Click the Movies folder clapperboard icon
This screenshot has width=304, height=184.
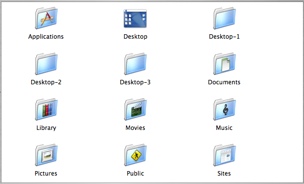[x=135, y=110]
